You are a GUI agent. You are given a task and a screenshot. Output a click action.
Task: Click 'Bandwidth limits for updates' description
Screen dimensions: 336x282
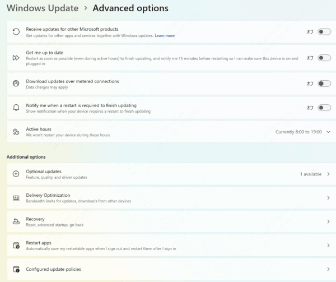tap(78, 201)
